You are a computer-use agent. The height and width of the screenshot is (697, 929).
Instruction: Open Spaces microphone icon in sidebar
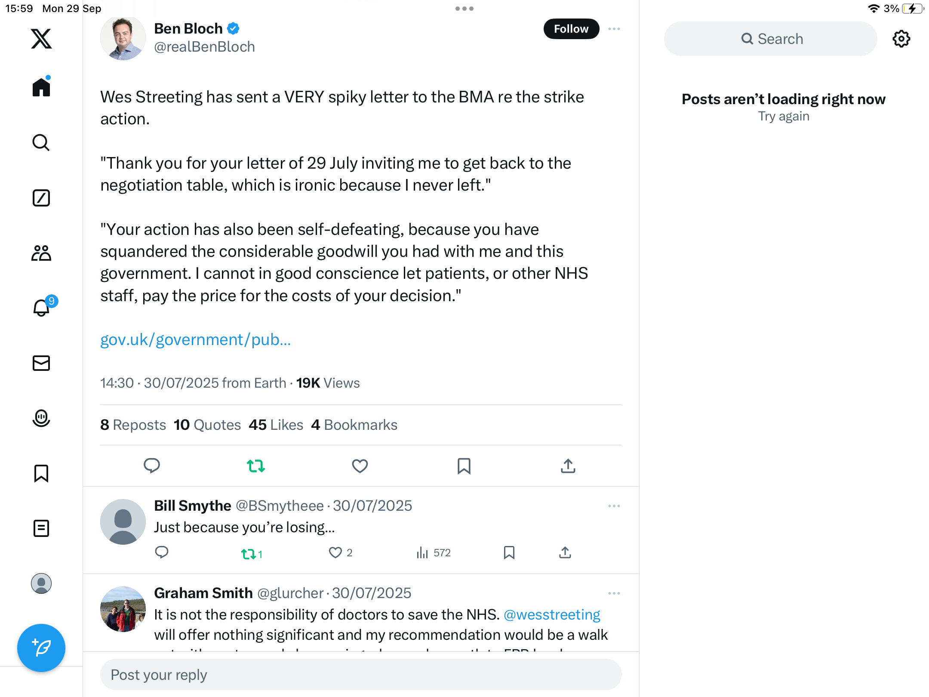tap(41, 418)
